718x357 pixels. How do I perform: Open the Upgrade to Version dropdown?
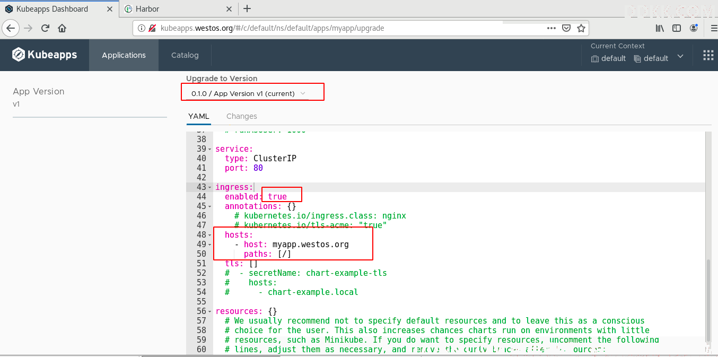(248, 93)
